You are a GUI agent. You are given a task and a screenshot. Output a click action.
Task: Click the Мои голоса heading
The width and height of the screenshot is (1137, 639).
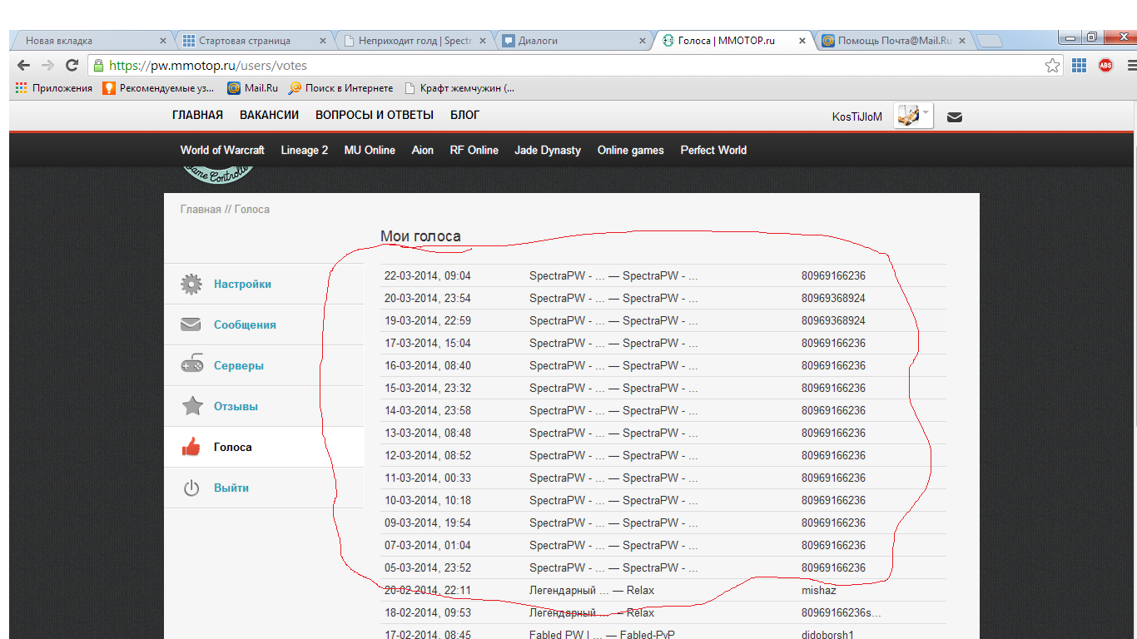pos(420,236)
